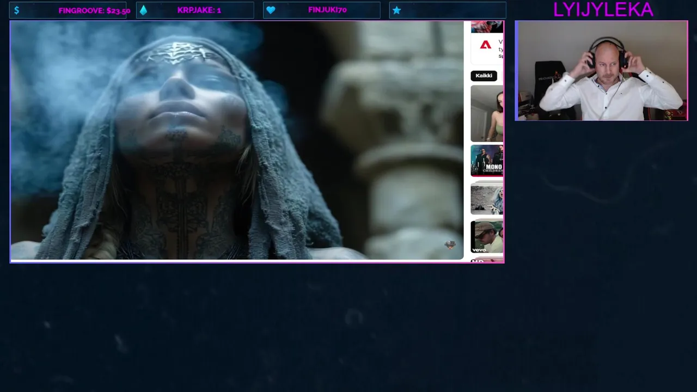The width and height of the screenshot is (697, 392).
Task: Click the LYIJYLEKA channel title
Action: pyautogui.click(x=603, y=9)
